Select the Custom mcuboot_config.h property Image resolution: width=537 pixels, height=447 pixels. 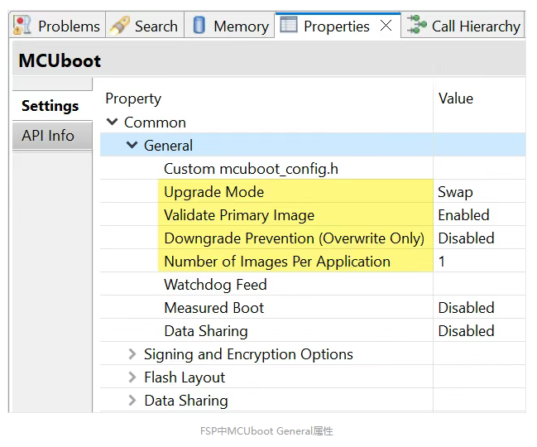point(251,169)
